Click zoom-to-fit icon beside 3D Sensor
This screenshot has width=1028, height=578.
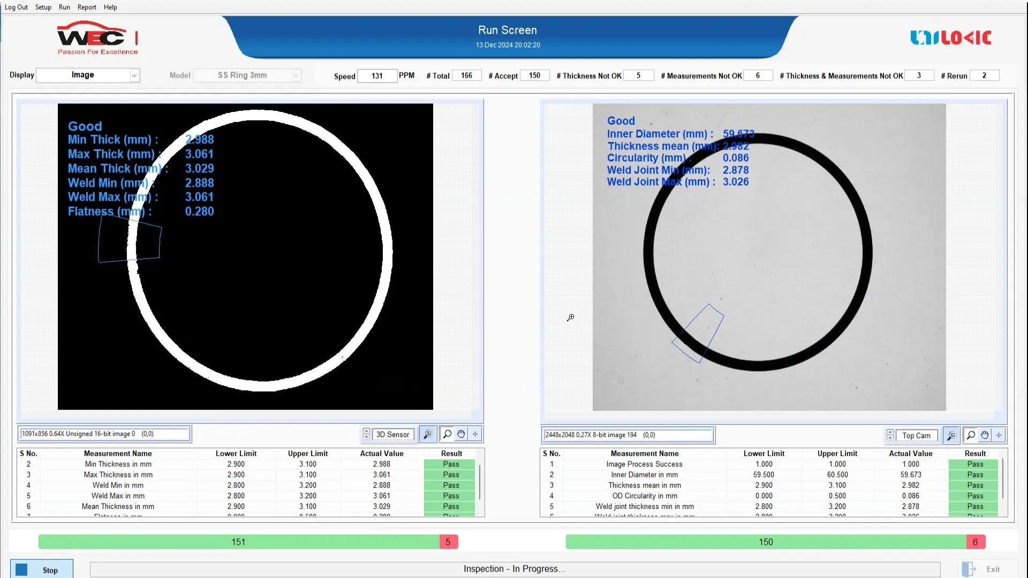tap(428, 435)
